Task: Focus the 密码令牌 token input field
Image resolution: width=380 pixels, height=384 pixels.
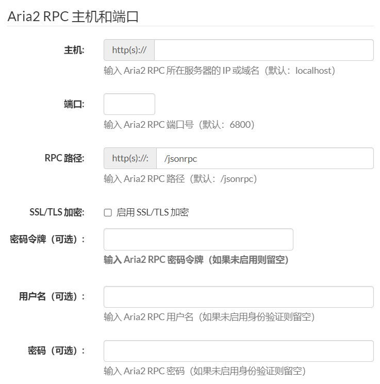Action: 198,240
